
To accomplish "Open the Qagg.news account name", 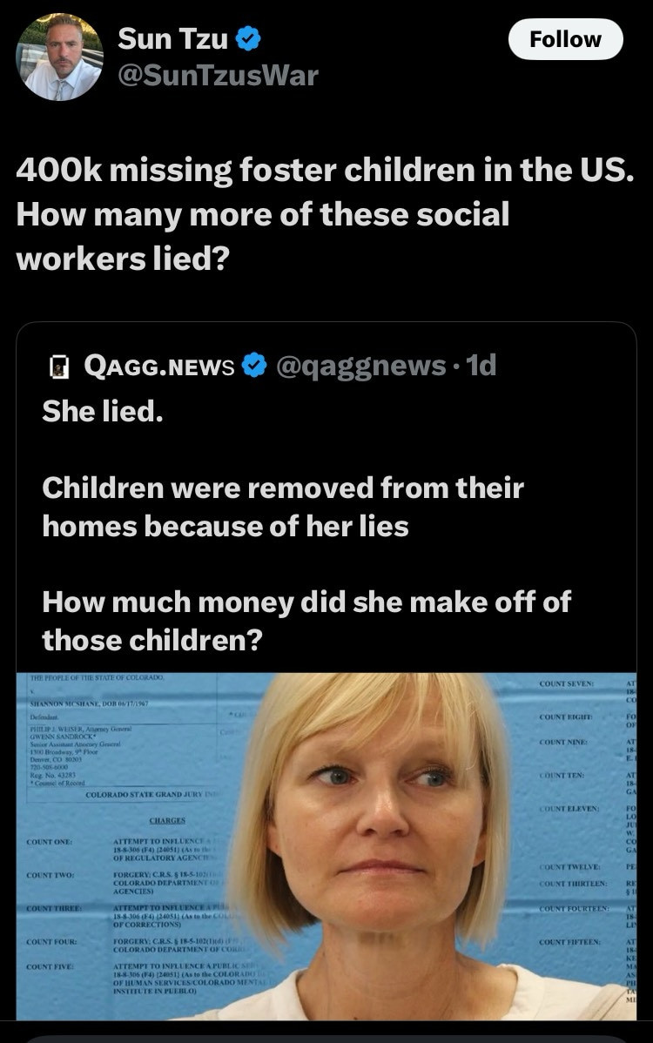I will (158, 367).
